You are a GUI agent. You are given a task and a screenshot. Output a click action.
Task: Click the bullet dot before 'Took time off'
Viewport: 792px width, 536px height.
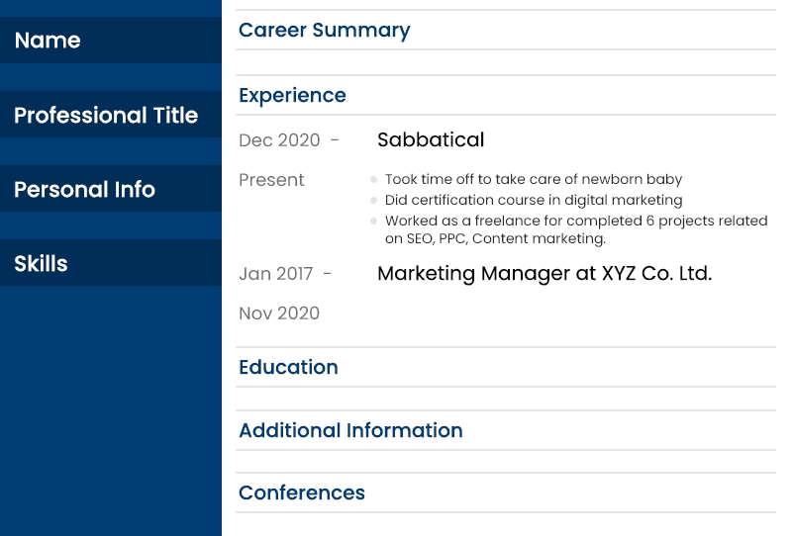click(373, 180)
